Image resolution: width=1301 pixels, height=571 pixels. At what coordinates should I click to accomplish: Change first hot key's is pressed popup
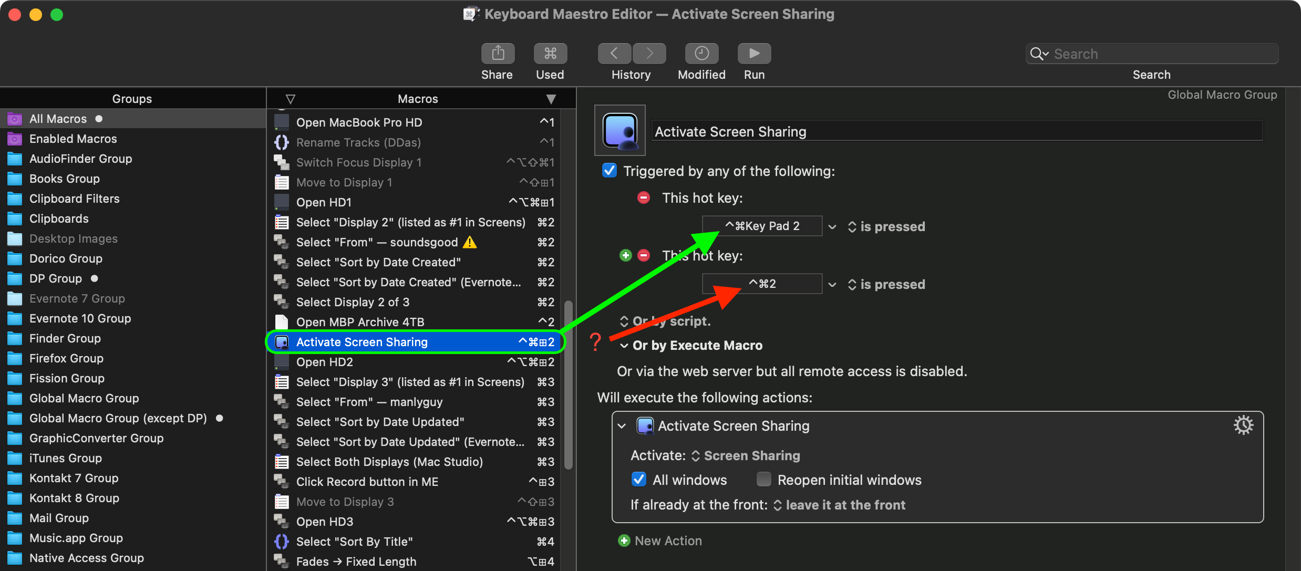[886, 227]
